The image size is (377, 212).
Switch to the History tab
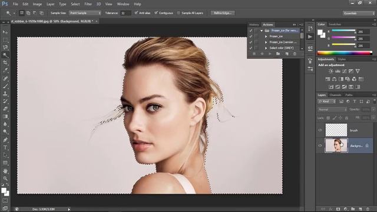(x=254, y=25)
